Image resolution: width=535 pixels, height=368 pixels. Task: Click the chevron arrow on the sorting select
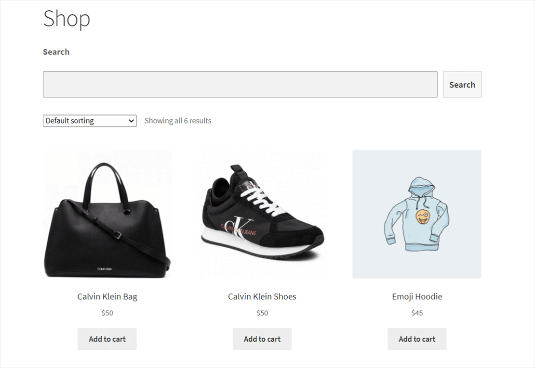[x=131, y=121]
